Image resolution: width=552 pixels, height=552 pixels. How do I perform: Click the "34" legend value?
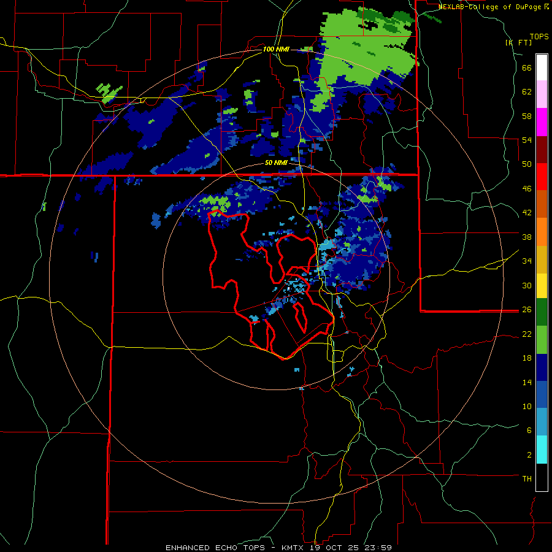tap(527, 261)
